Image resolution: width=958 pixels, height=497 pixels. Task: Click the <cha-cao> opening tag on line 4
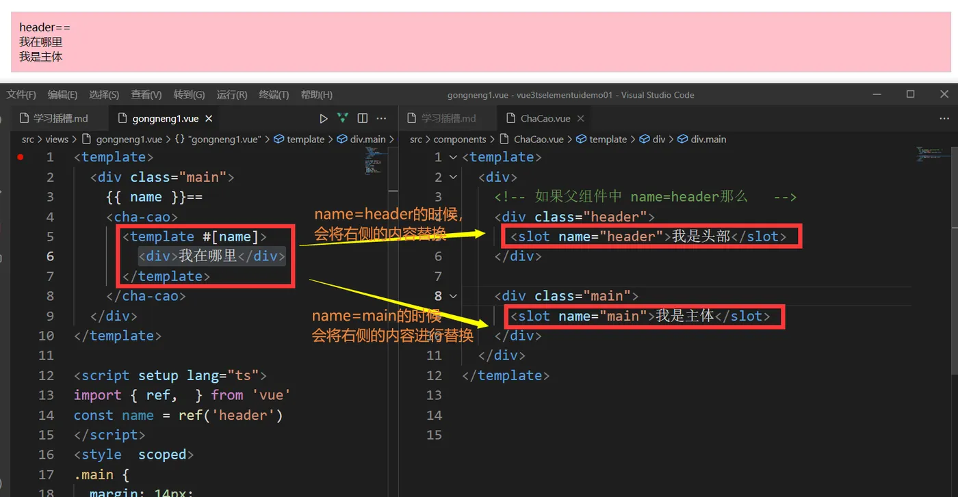click(142, 217)
